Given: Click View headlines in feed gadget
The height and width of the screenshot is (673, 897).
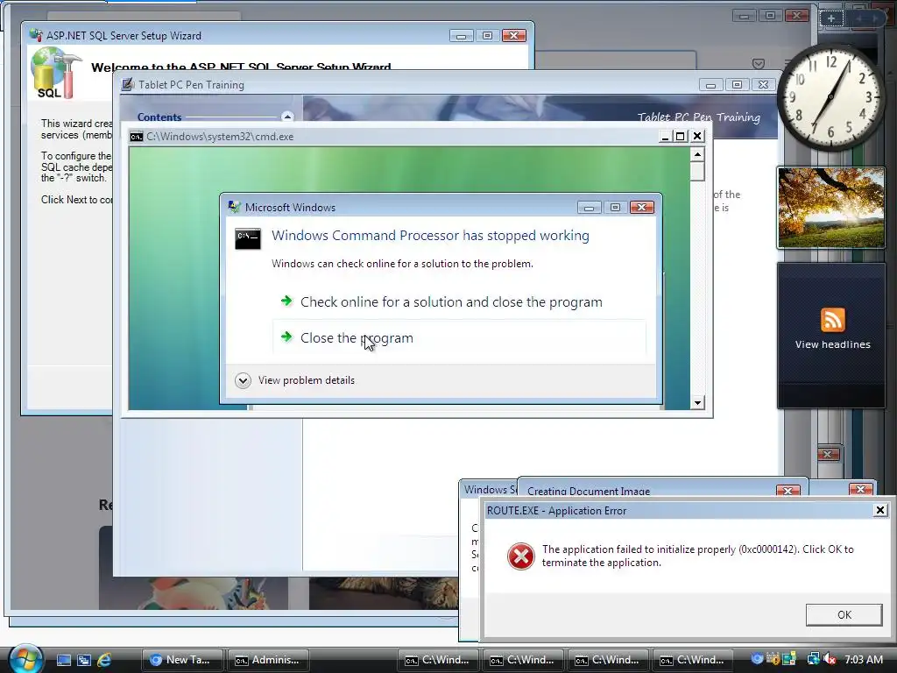Looking at the screenshot, I should tap(832, 344).
